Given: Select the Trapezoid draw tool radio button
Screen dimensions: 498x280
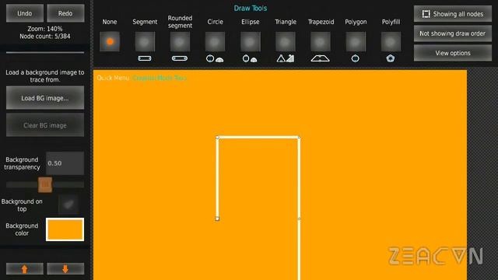Looking at the screenshot, I should coord(320,41).
